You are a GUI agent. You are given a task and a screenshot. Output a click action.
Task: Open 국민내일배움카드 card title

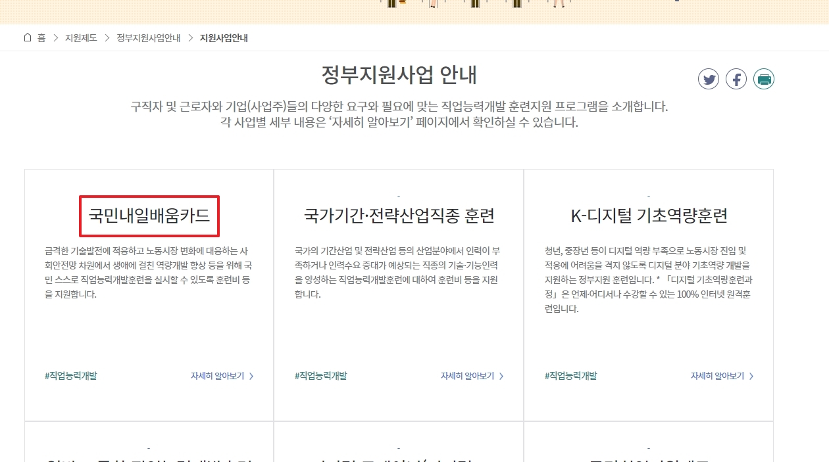149,216
